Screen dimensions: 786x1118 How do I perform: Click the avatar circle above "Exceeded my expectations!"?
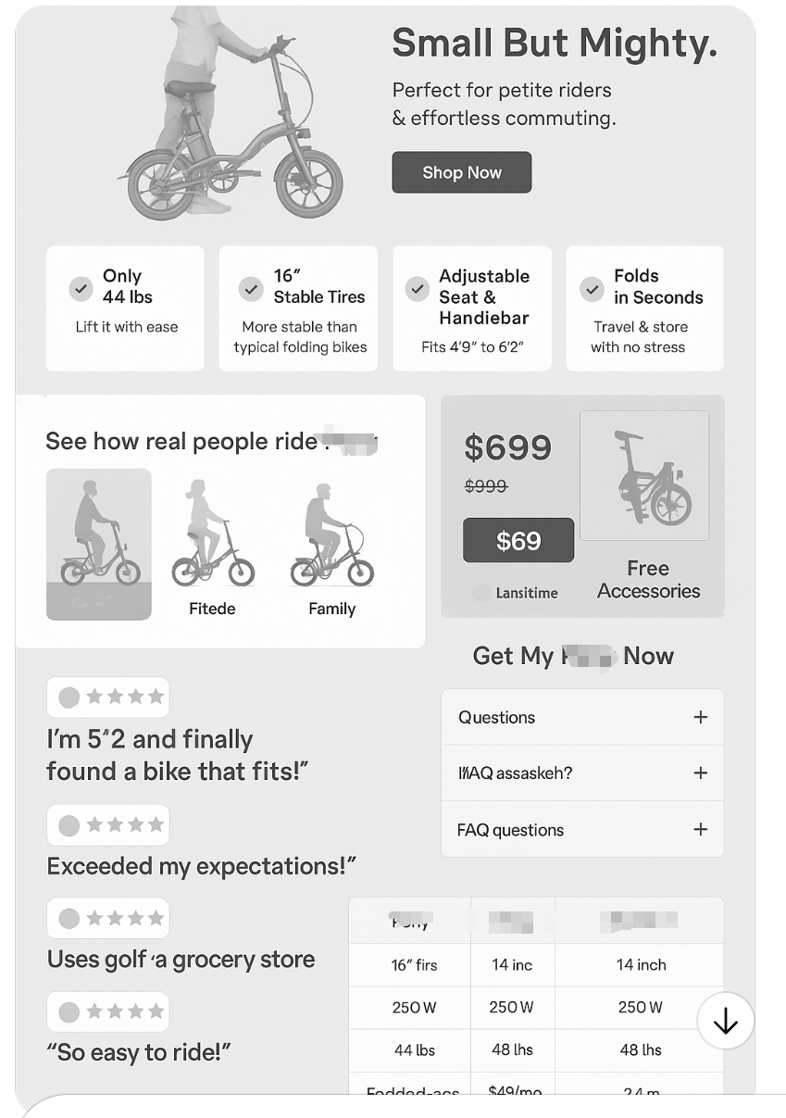[x=69, y=824]
